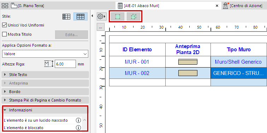The height and width of the screenshot is (133, 267).
Task: Select the MUR - 002 cell
Action: pos(137,73)
